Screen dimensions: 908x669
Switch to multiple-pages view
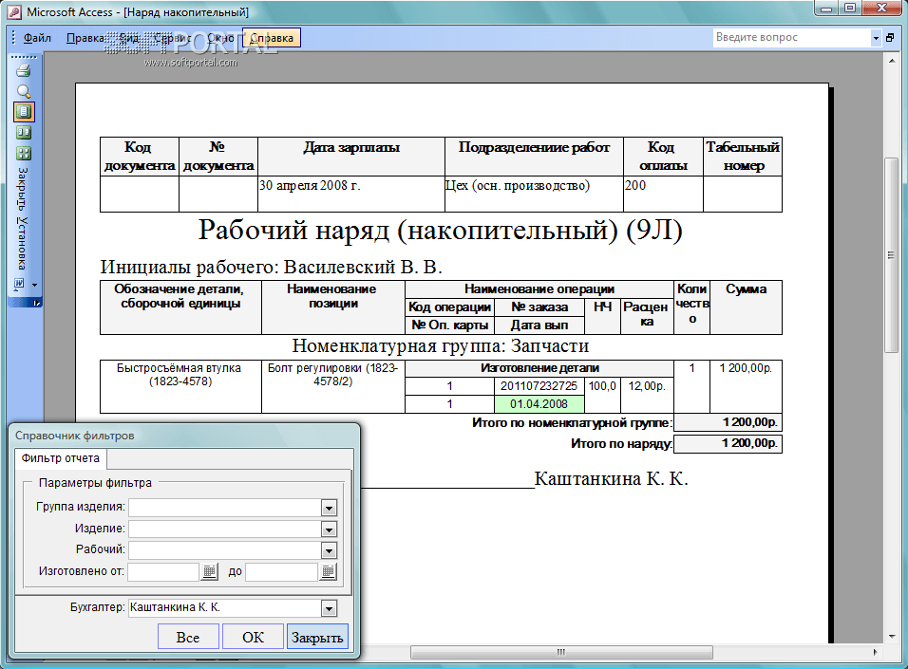coord(24,154)
